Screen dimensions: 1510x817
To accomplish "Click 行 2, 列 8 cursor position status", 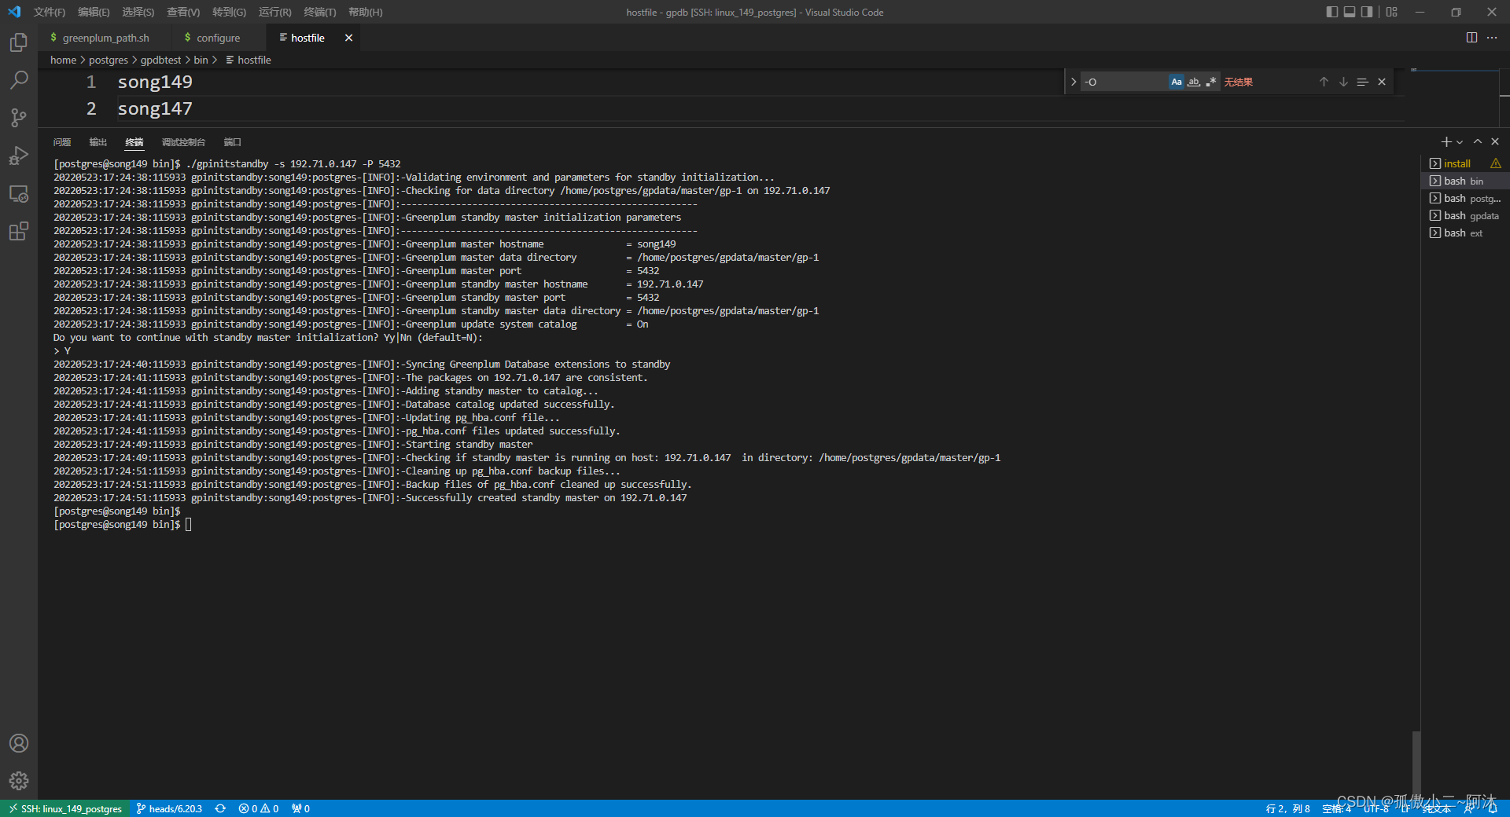I will tap(1287, 808).
